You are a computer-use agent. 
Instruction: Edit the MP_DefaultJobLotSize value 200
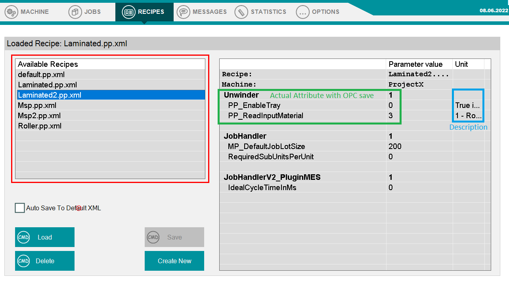pos(395,147)
